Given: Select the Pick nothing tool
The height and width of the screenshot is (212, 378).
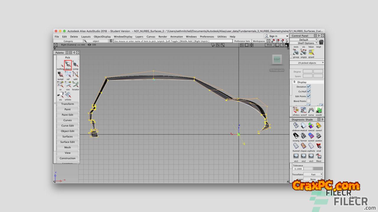Looking at the screenshot, I should (x=60, y=64).
